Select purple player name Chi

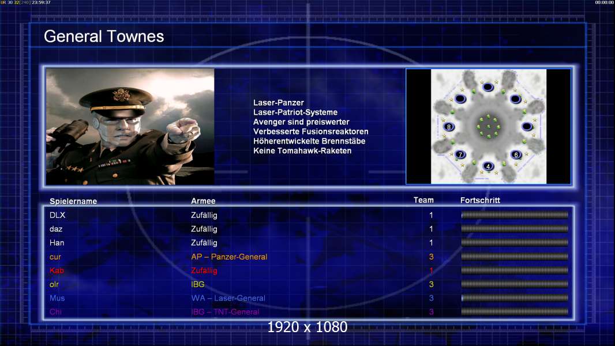coord(55,312)
